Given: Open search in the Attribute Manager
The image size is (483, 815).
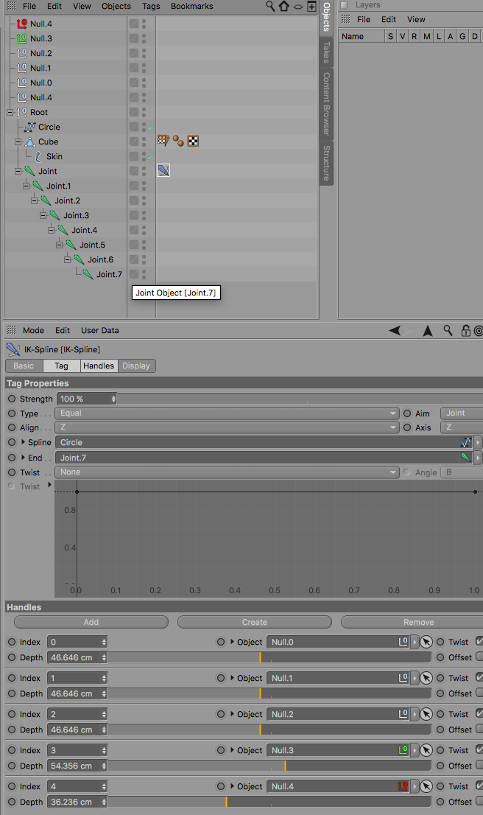Looking at the screenshot, I should [448, 331].
